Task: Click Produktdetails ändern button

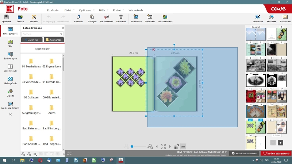Action: coord(244,153)
